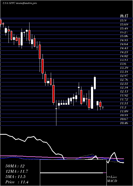
Task: Select the 14.64 price axis label
Action: point(124,44)
